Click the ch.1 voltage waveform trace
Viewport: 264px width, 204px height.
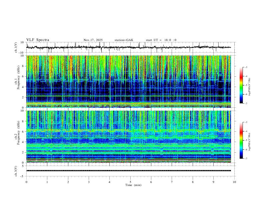pyautogui.click(x=129, y=47)
